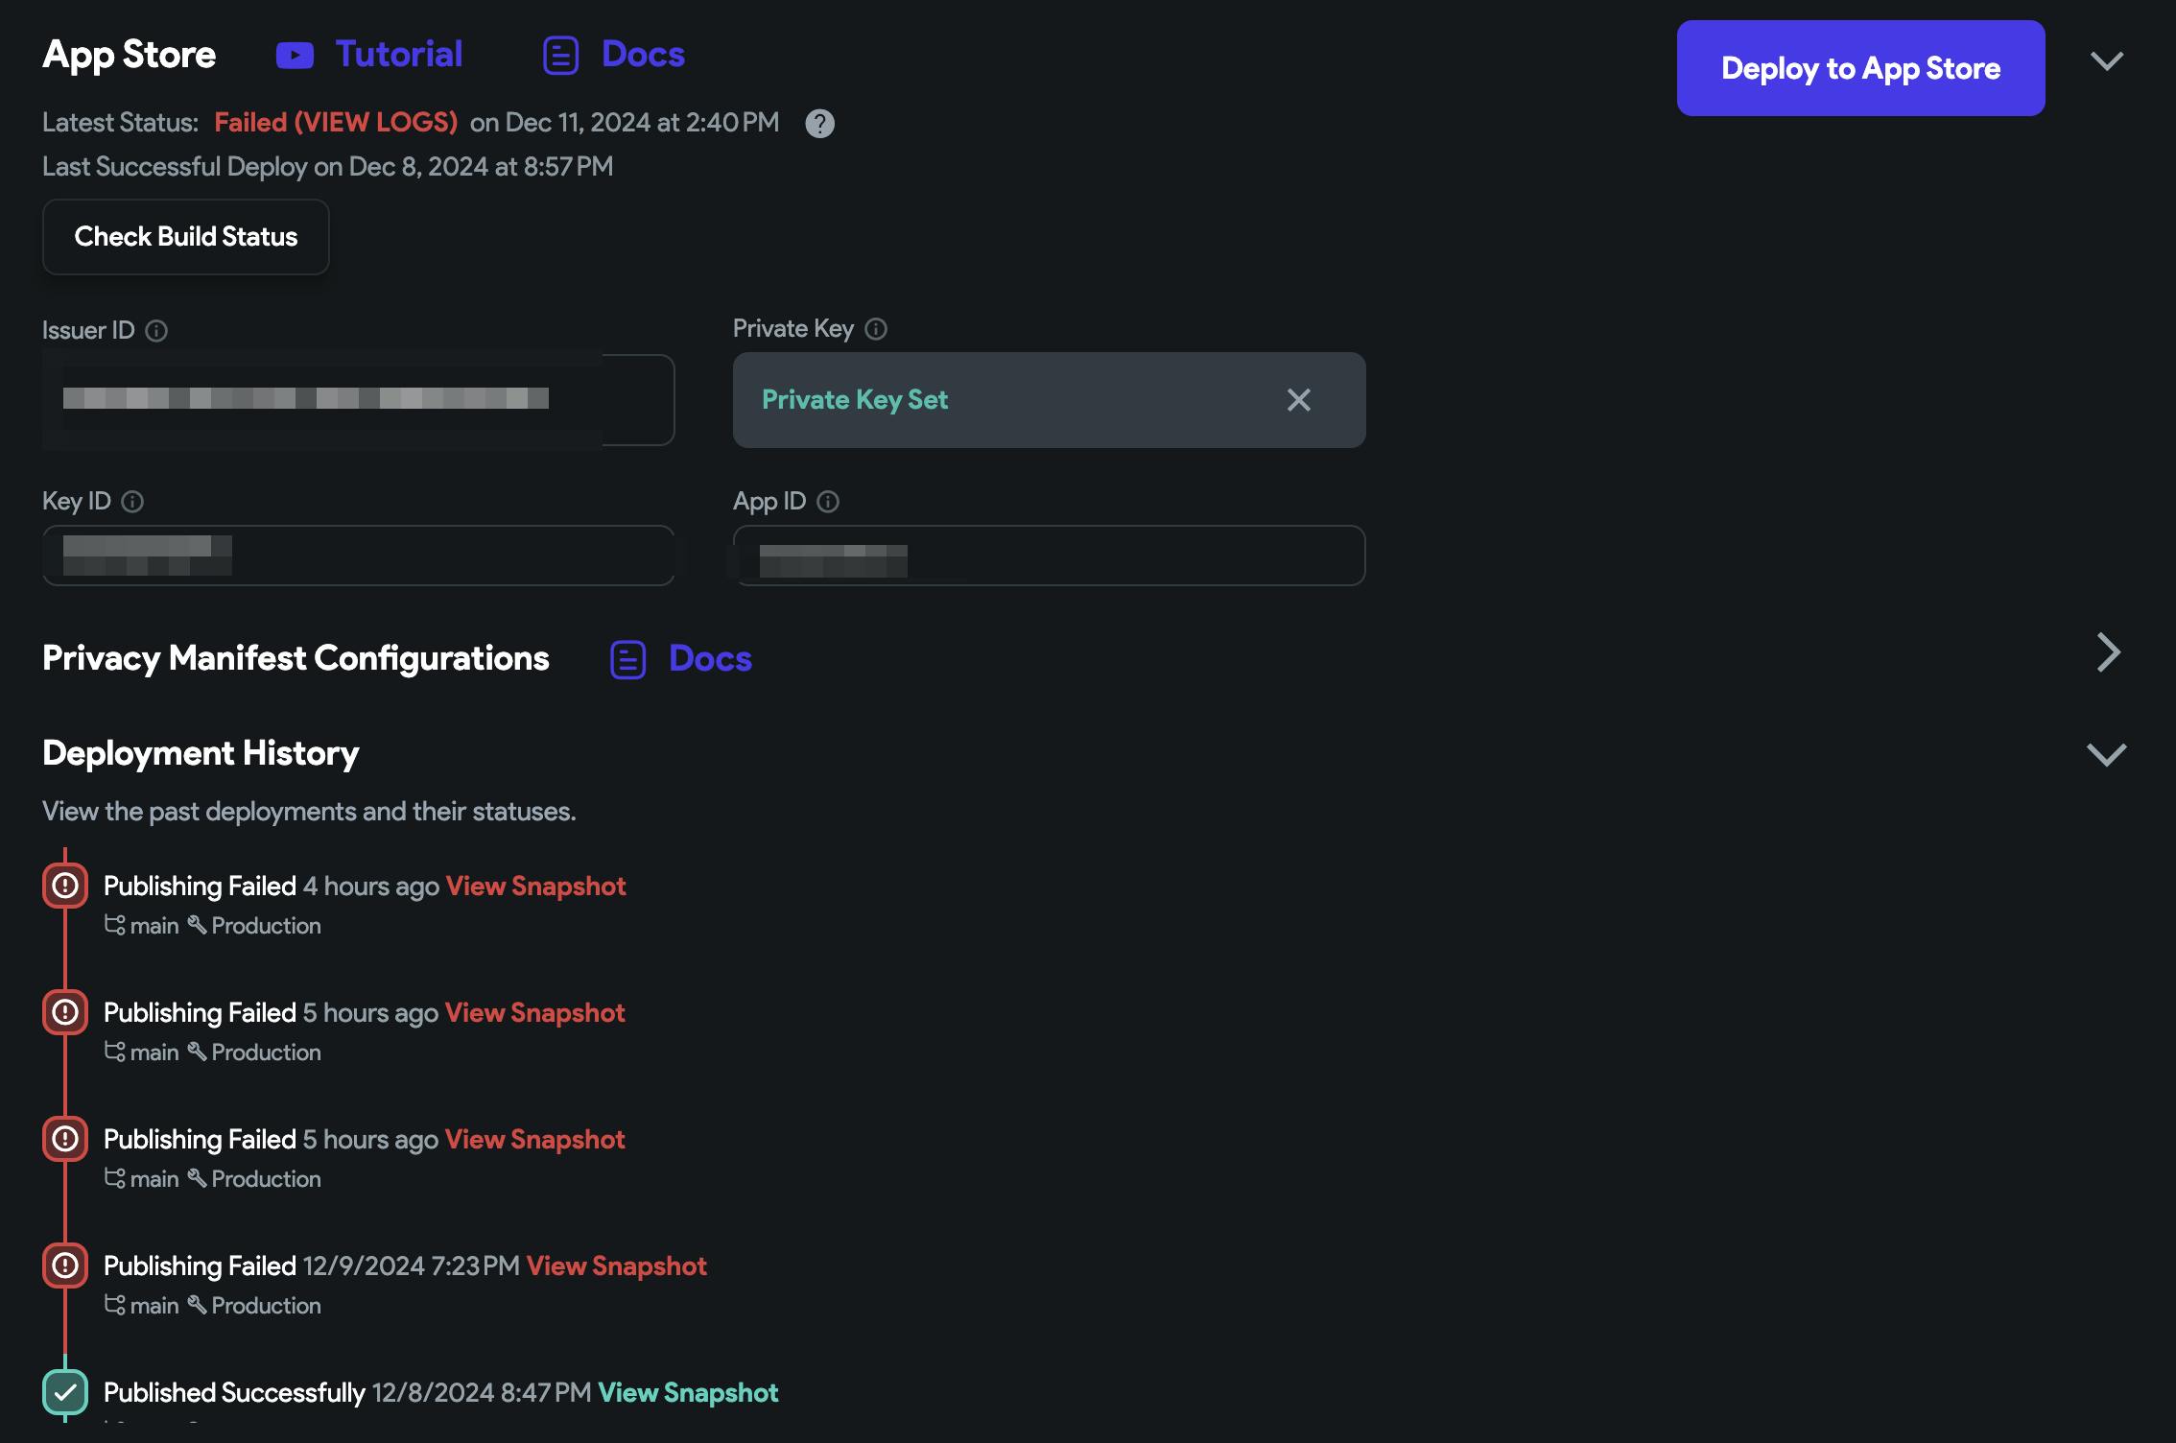This screenshot has height=1443, width=2176.
Task: Collapse the Deployment History section
Action: click(x=2107, y=755)
